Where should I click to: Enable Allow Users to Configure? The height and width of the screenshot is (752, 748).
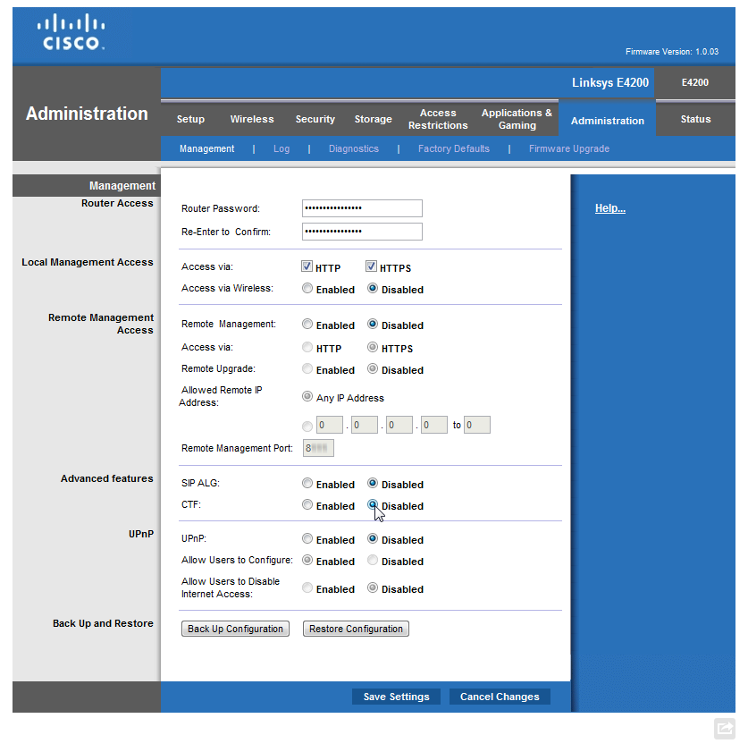(x=307, y=560)
